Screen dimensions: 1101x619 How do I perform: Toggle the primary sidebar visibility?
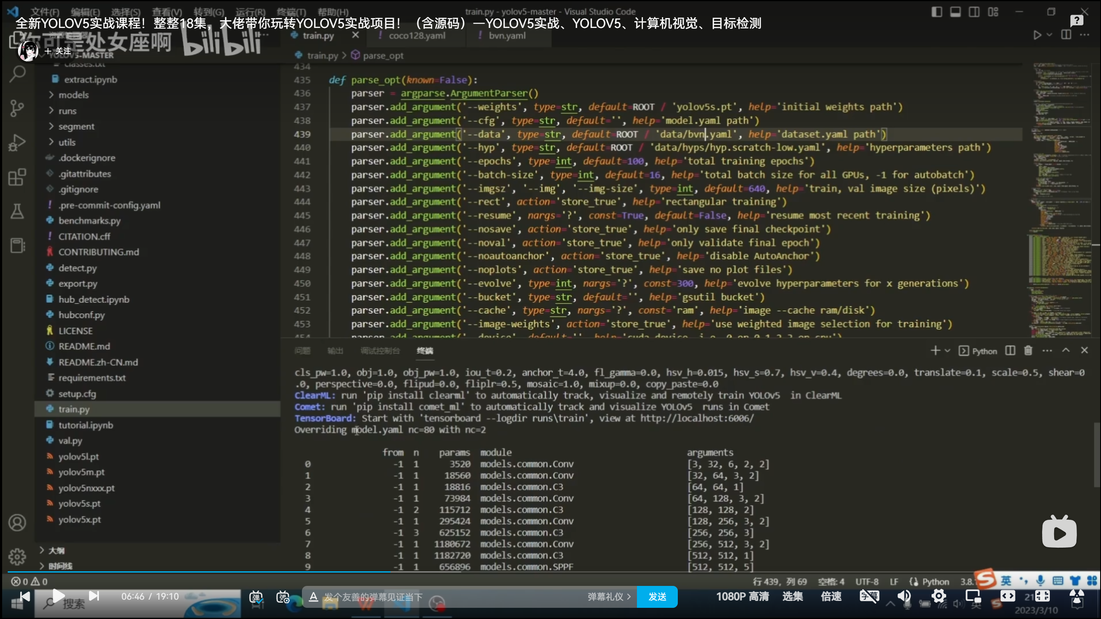click(x=937, y=12)
